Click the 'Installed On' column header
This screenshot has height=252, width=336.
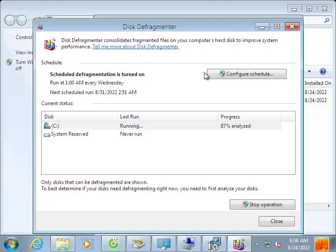pyautogui.click(x=318, y=83)
